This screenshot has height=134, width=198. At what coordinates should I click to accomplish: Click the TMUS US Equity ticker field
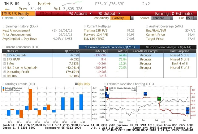pyautogui.click(x=15, y=14)
